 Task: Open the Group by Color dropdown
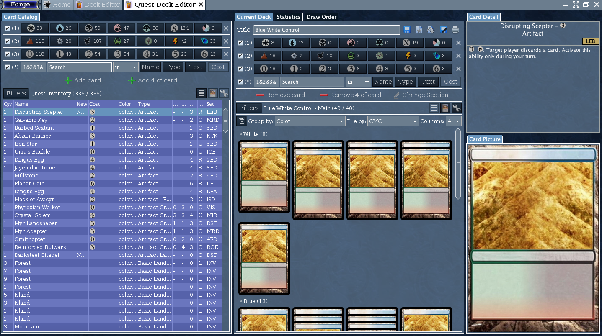pyautogui.click(x=310, y=121)
